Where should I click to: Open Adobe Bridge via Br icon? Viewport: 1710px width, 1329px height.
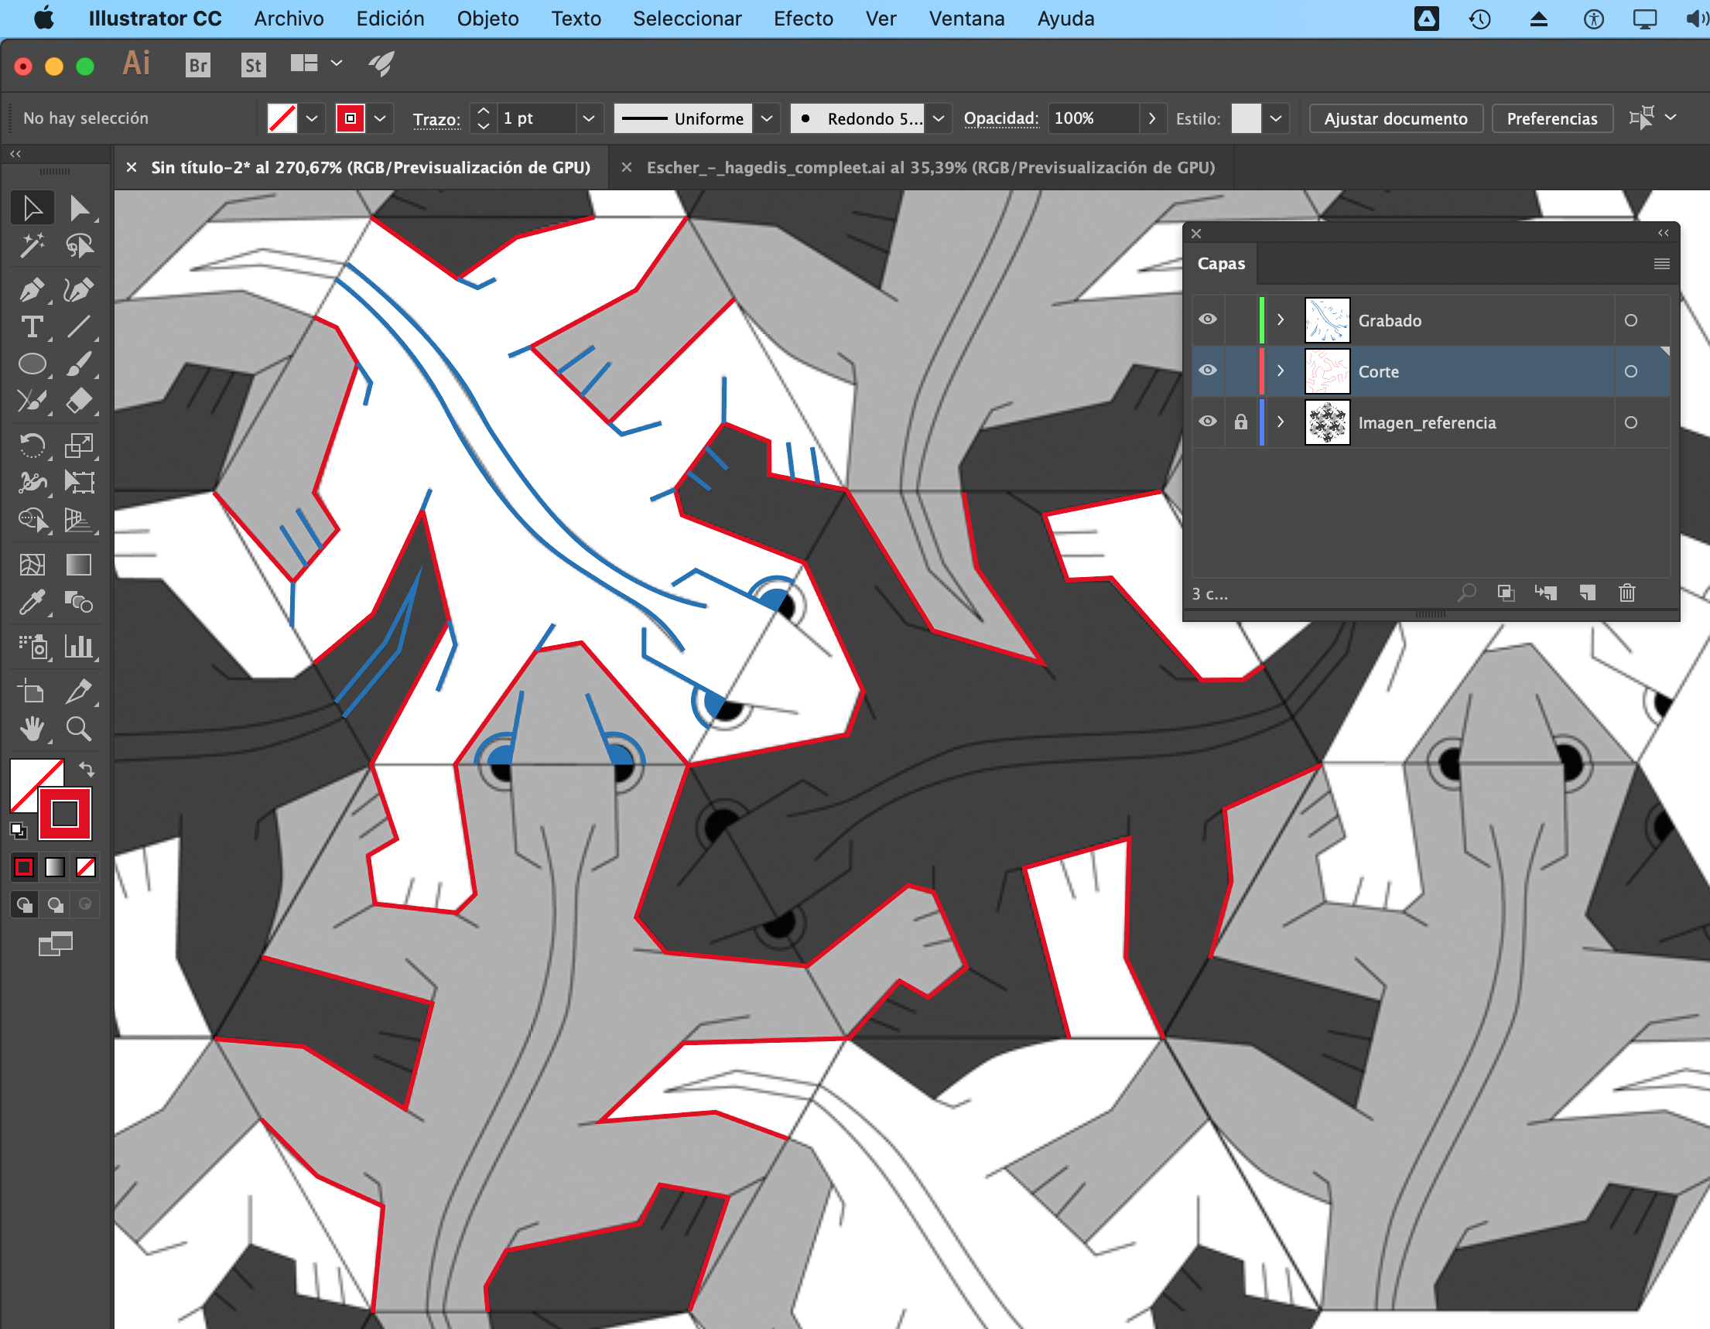[197, 65]
